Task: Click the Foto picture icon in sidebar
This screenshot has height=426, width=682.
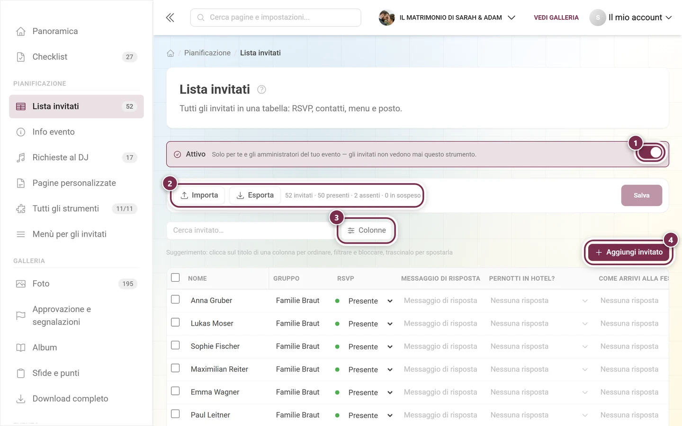Action: tap(21, 284)
